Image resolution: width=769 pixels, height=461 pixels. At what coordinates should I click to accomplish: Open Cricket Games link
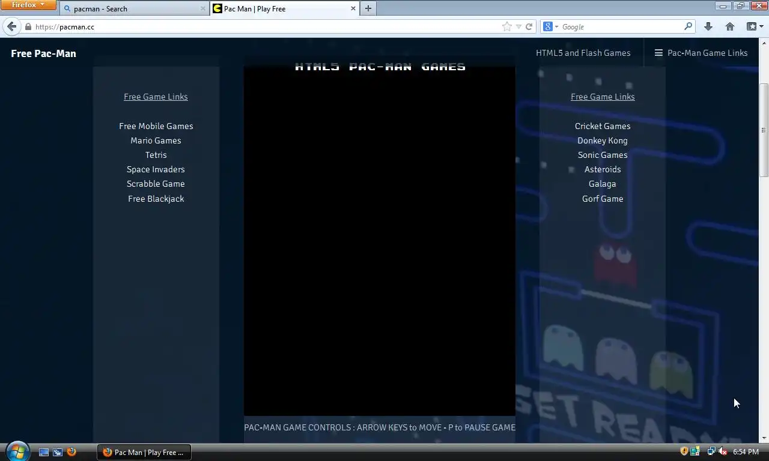pos(603,126)
